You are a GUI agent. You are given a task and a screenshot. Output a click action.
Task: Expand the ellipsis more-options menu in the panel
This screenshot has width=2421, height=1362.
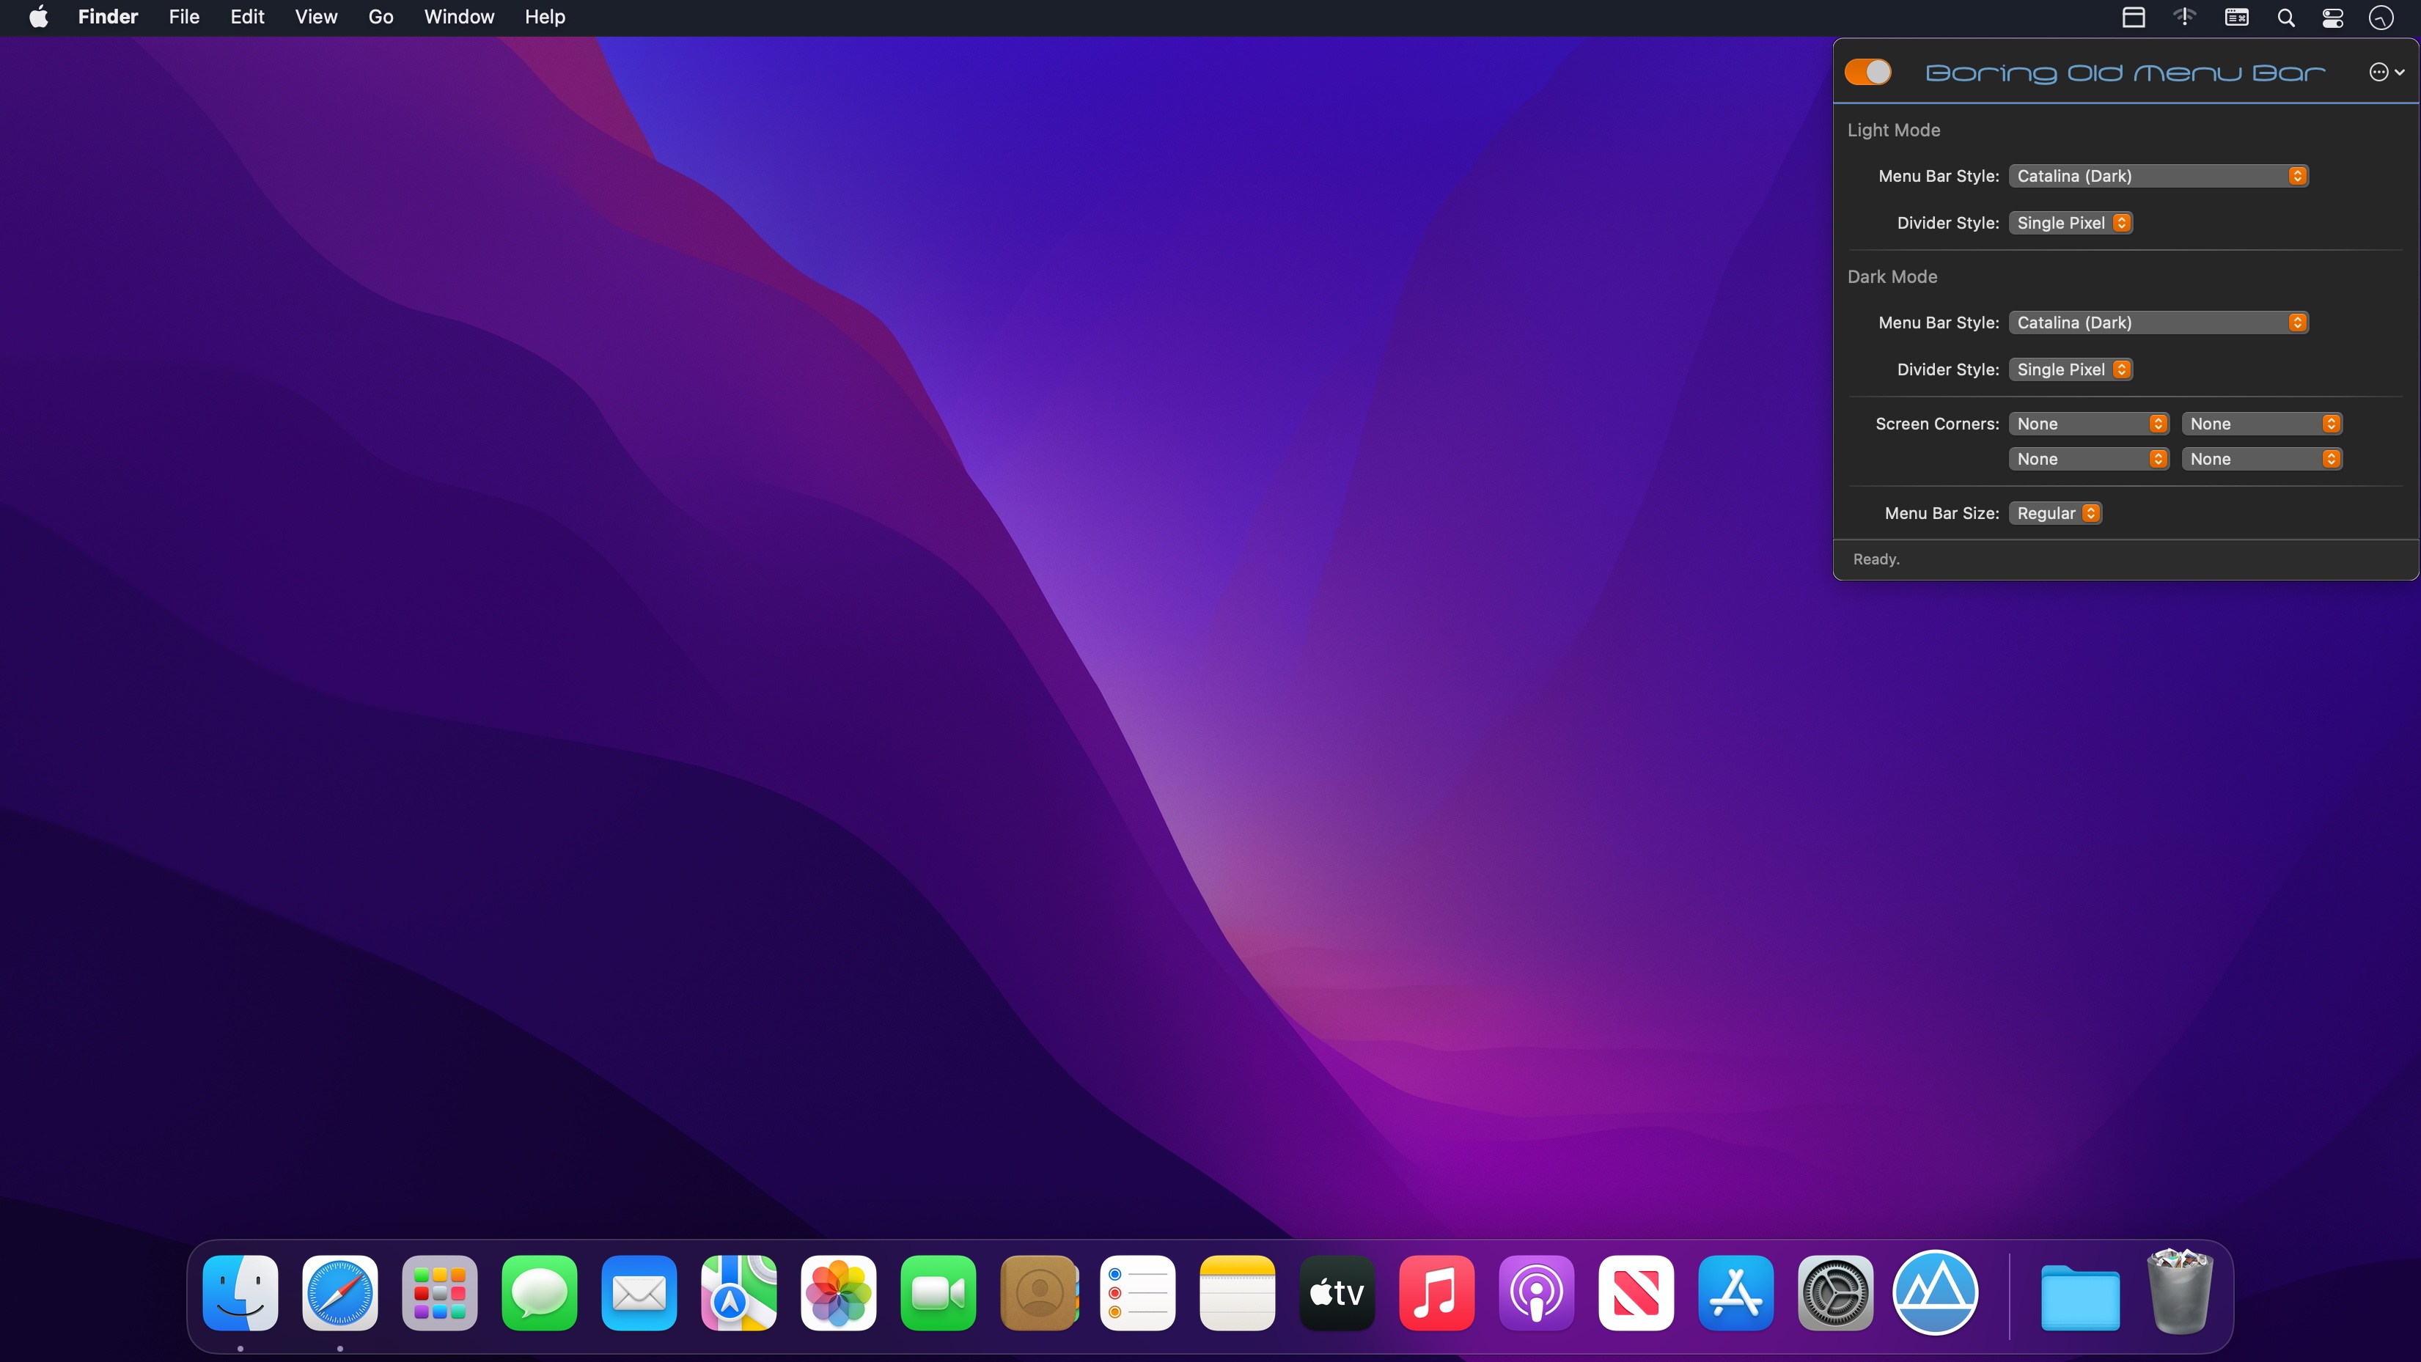pos(2387,73)
